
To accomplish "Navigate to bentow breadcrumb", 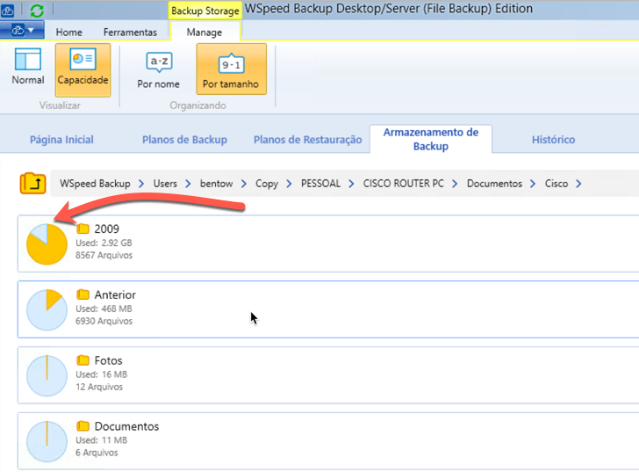I will [217, 184].
